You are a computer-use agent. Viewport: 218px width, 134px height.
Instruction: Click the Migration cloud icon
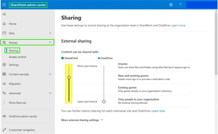click(4, 84)
